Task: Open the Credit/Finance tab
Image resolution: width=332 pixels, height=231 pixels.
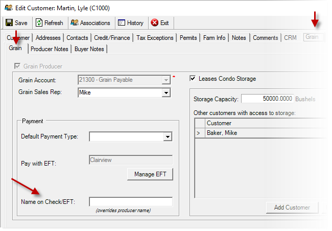Action: 112,38
